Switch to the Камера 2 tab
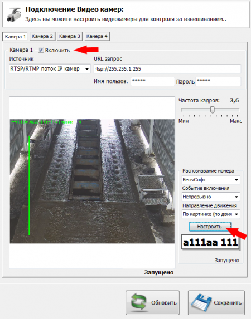The width and height of the screenshot is (251, 319). click(x=42, y=36)
